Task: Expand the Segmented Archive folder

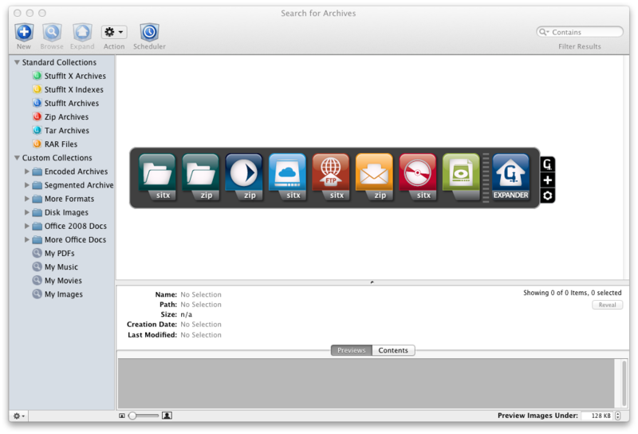Action: click(x=27, y=185)
